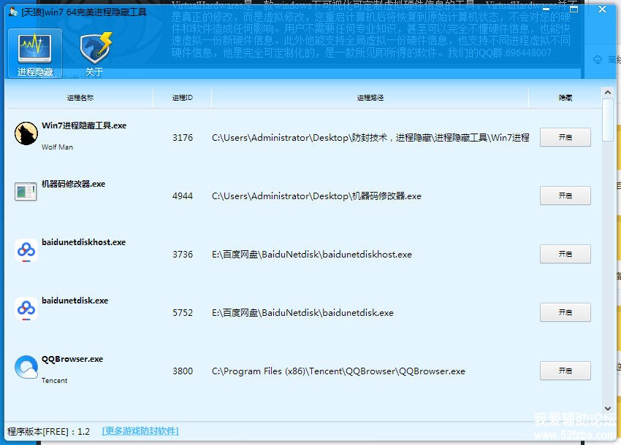Minimize the process hiding tool window
621x445 pixels.
tap(546, 9)
